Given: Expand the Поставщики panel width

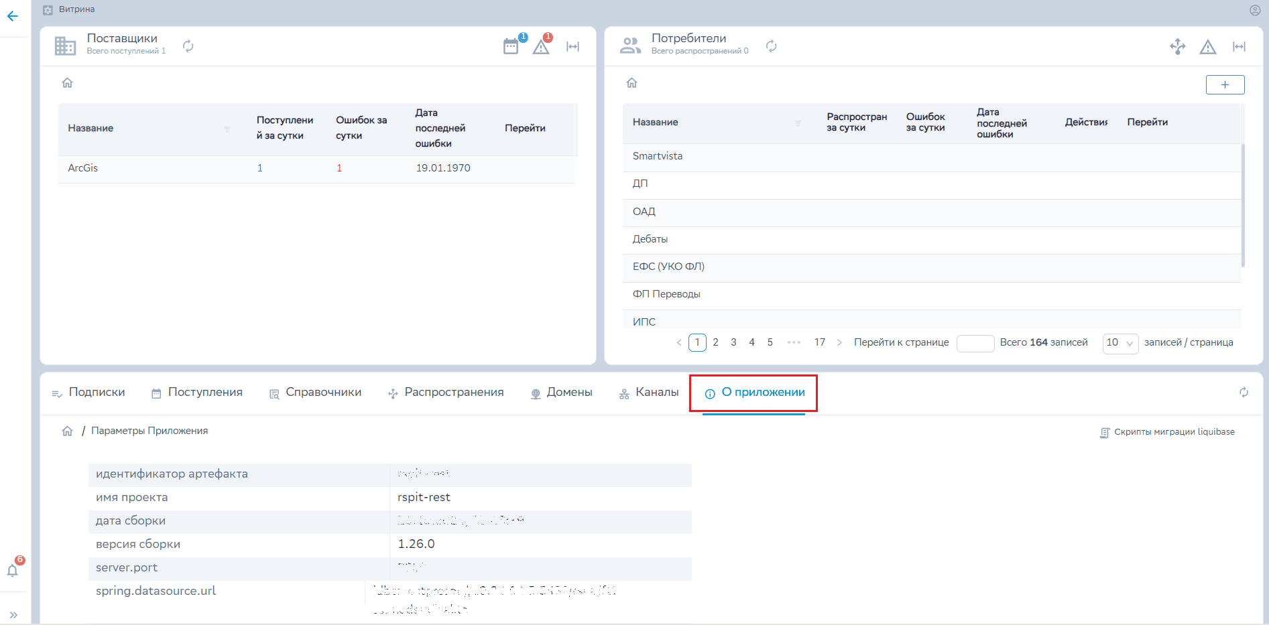Looking at the screenshot, I should coord(572,46).
